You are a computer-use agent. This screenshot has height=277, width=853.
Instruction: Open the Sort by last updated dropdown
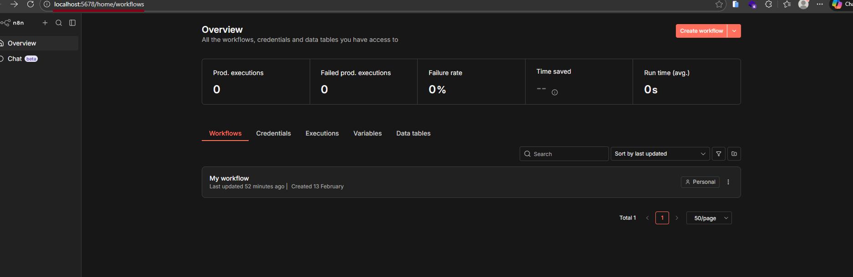coord(660,154)
